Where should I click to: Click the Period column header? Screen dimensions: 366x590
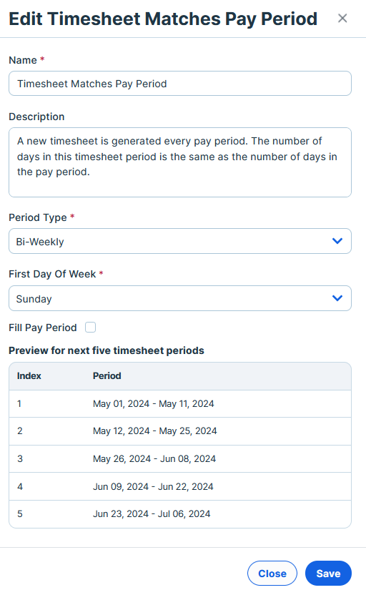107,376
